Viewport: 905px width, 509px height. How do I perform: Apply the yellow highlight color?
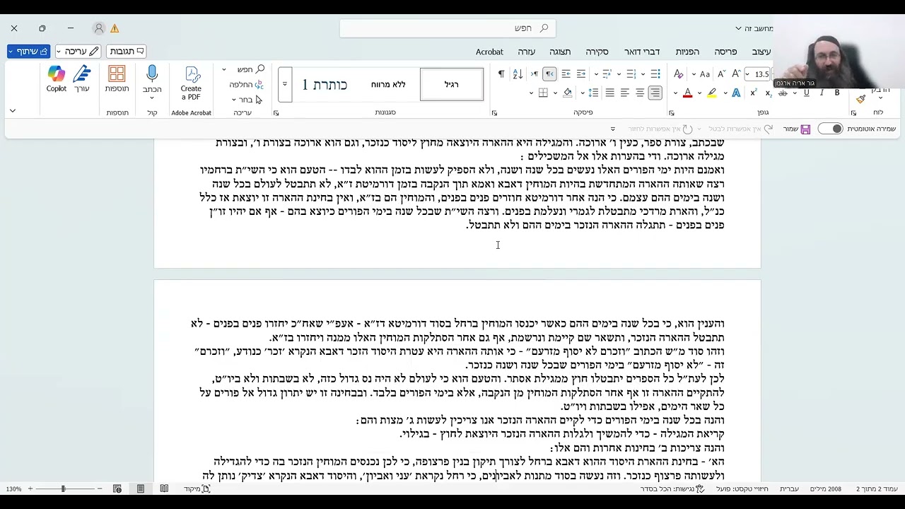[712, 93]
